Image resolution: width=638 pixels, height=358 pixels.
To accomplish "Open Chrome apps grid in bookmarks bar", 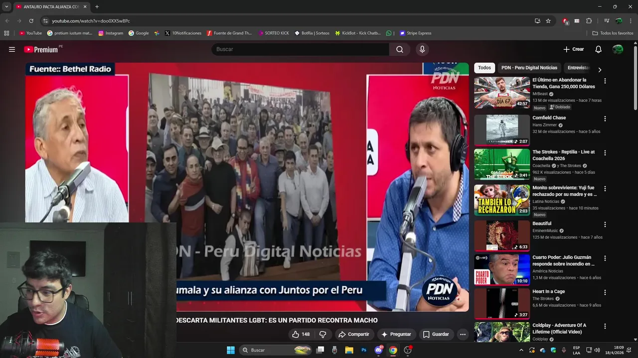I will click(6, 33).
